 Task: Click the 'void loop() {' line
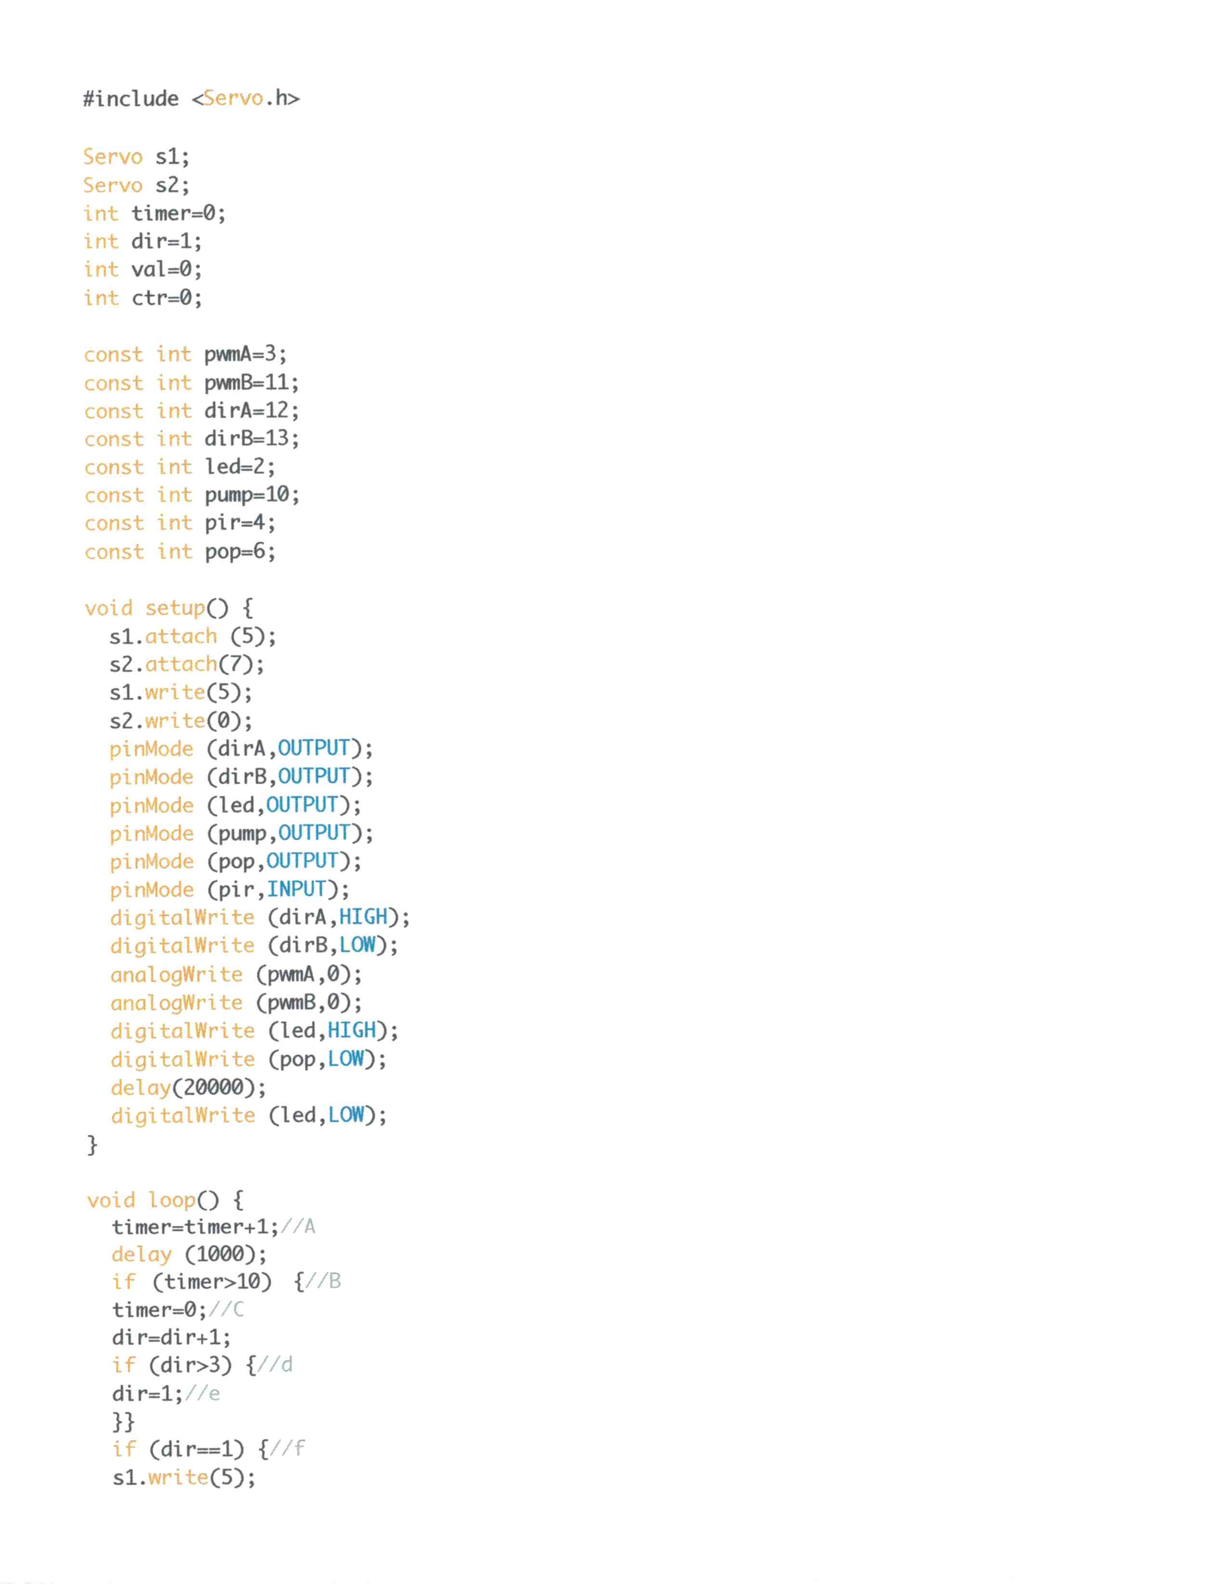pyautogui.click(x=165, y=1201)
